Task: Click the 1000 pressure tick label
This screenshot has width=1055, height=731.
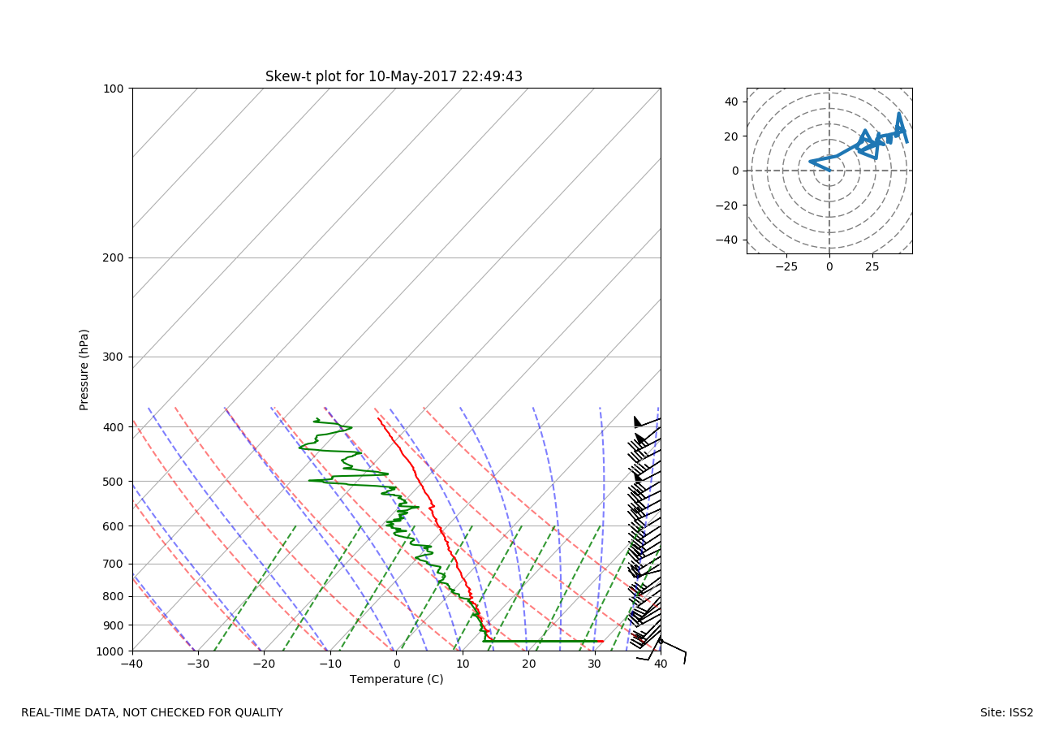Action: (110, 651)
